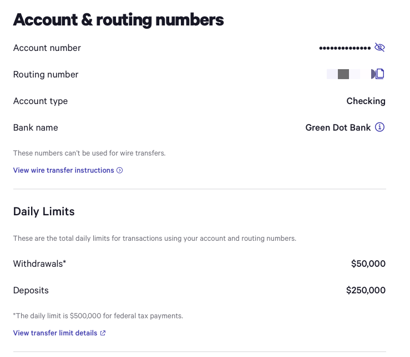Image resolution: width=410 pixels, height=357 pixels.
Task: Click the Checking account type value
Action: pos(366,101)
